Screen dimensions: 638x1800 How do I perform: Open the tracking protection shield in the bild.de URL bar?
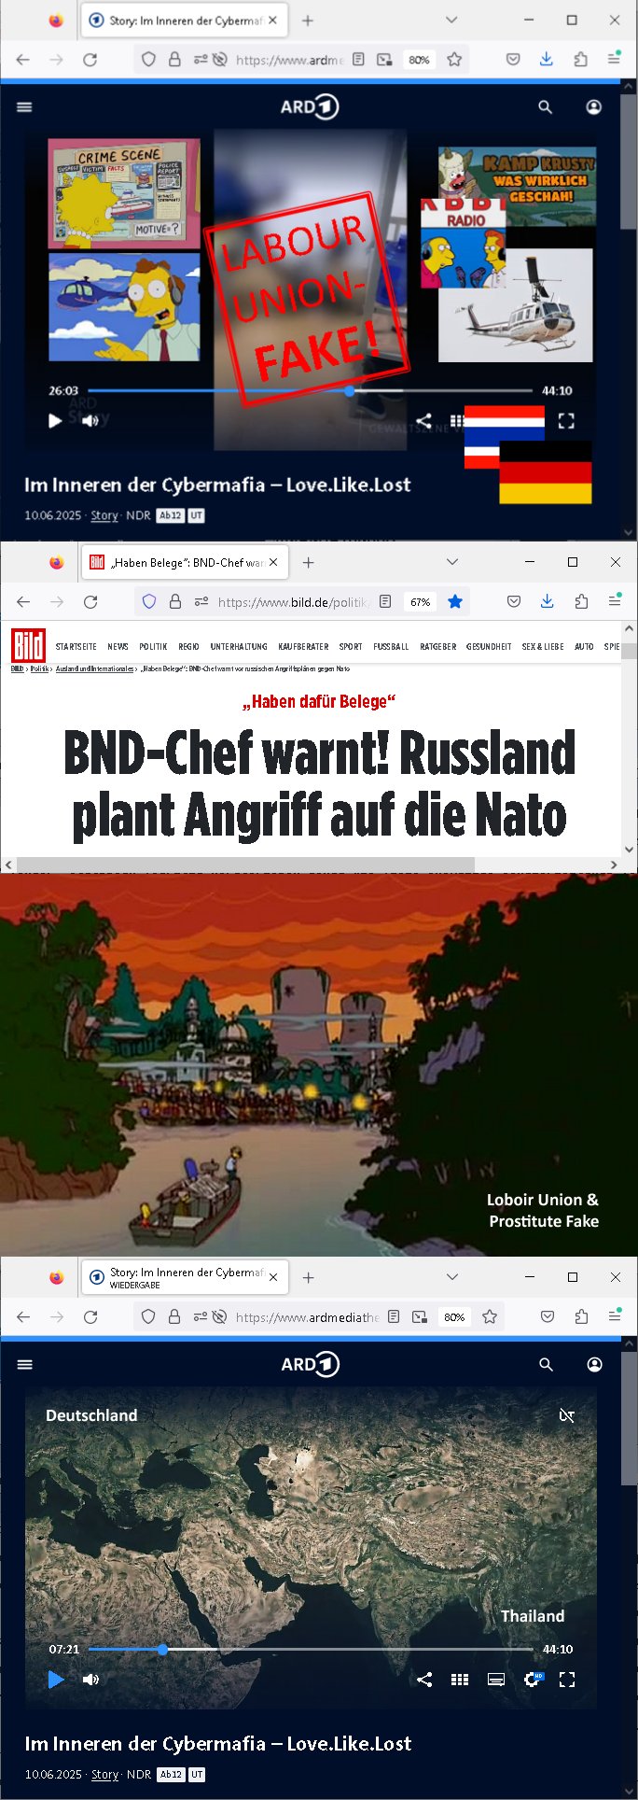pos(149,602)
